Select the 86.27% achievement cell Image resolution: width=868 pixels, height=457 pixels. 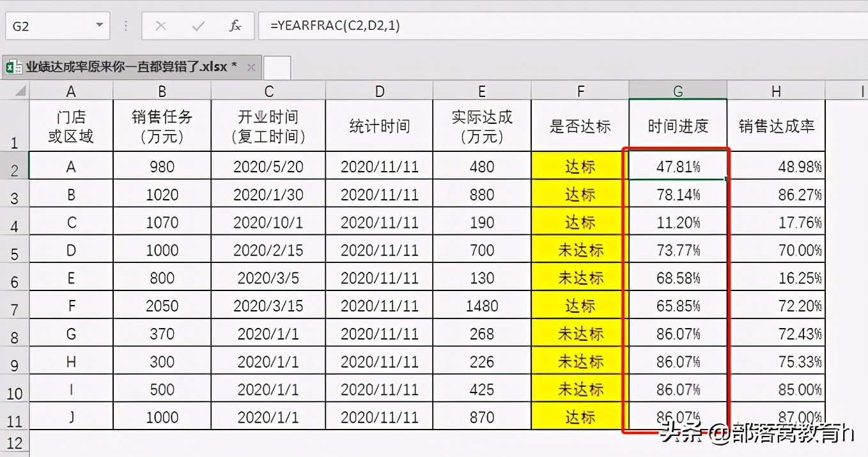pos(776,194)
